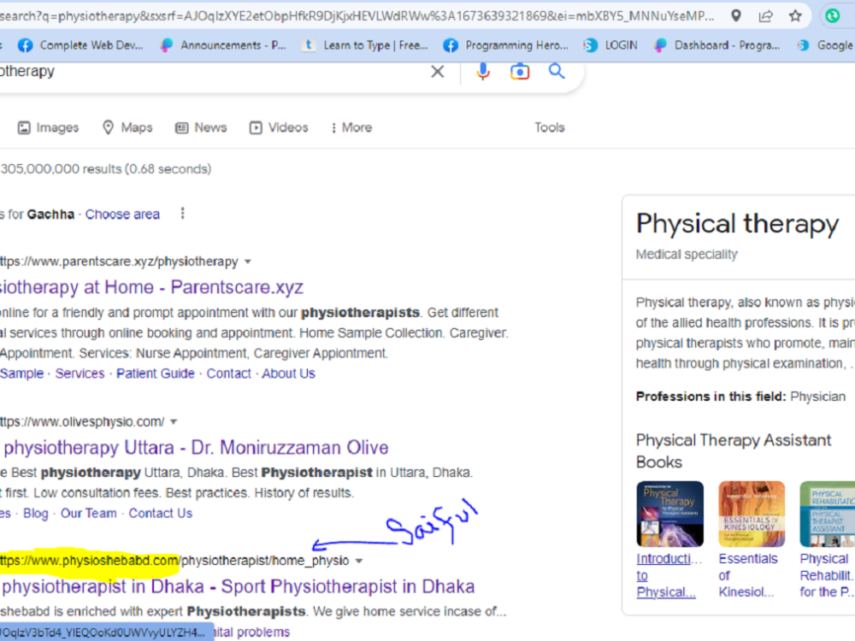Viewport: 855px width, 641px height.
Task: Click the Medical speciality subtitle
Action: point(687,255)
